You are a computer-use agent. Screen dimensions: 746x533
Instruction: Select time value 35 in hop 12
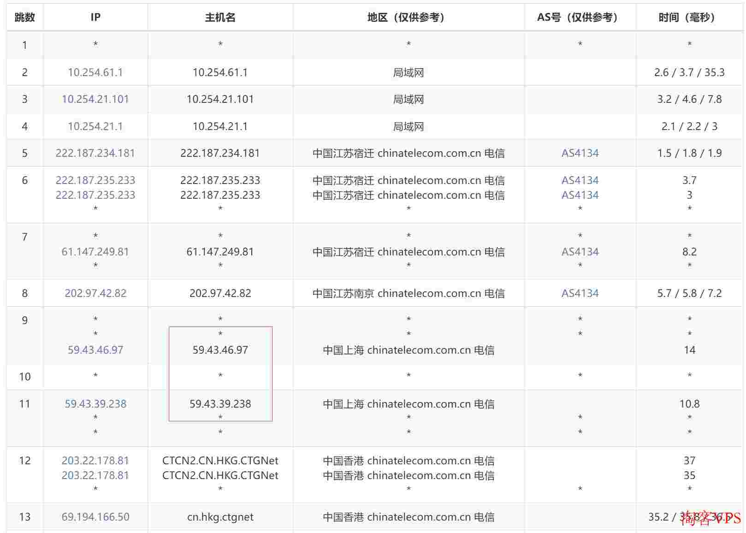pyautogui.click(x=689, y=475)
